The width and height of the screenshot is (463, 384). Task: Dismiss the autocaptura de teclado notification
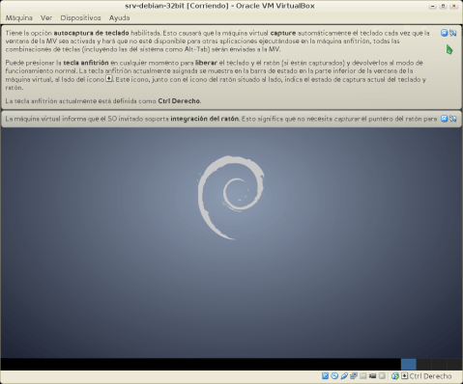click(x=445, y=33)
